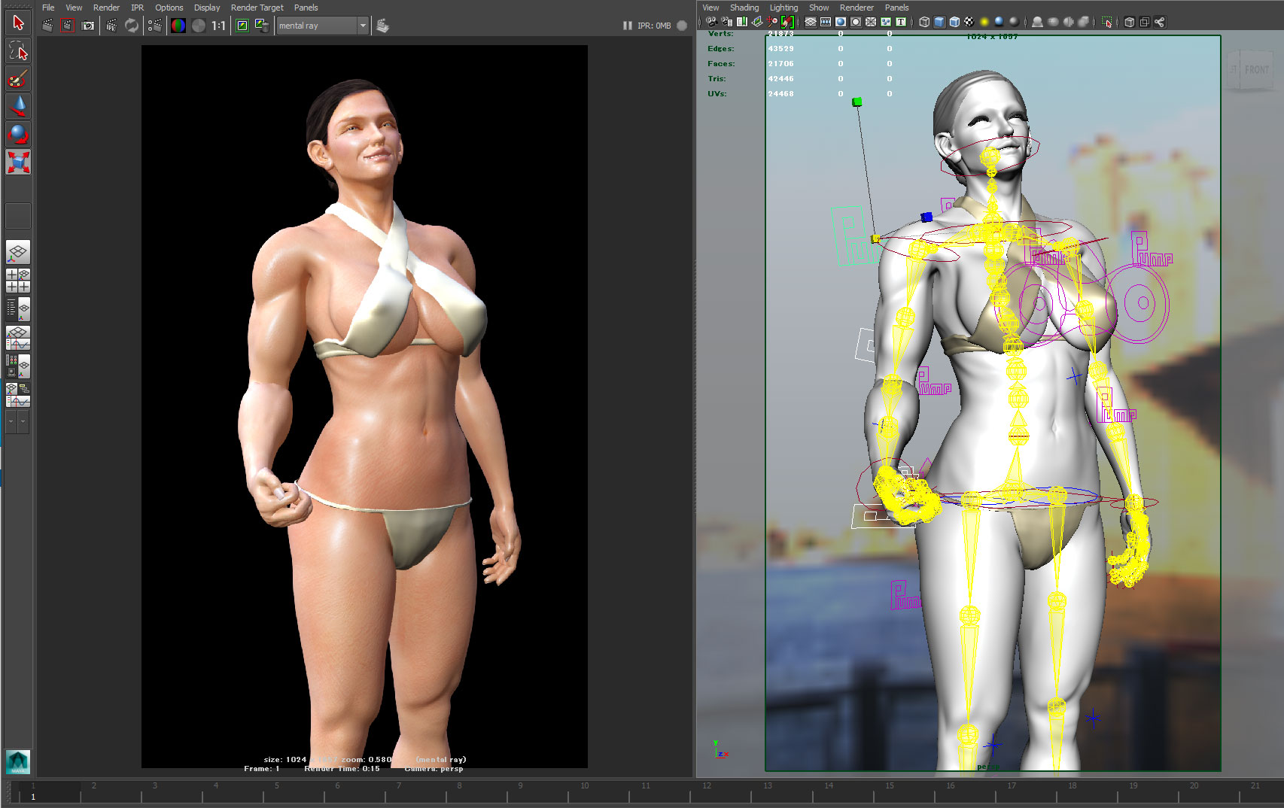Screen dimensions: 1284x808
Task: Open Lighting menu in viewport panel
Action: (783, 8)
